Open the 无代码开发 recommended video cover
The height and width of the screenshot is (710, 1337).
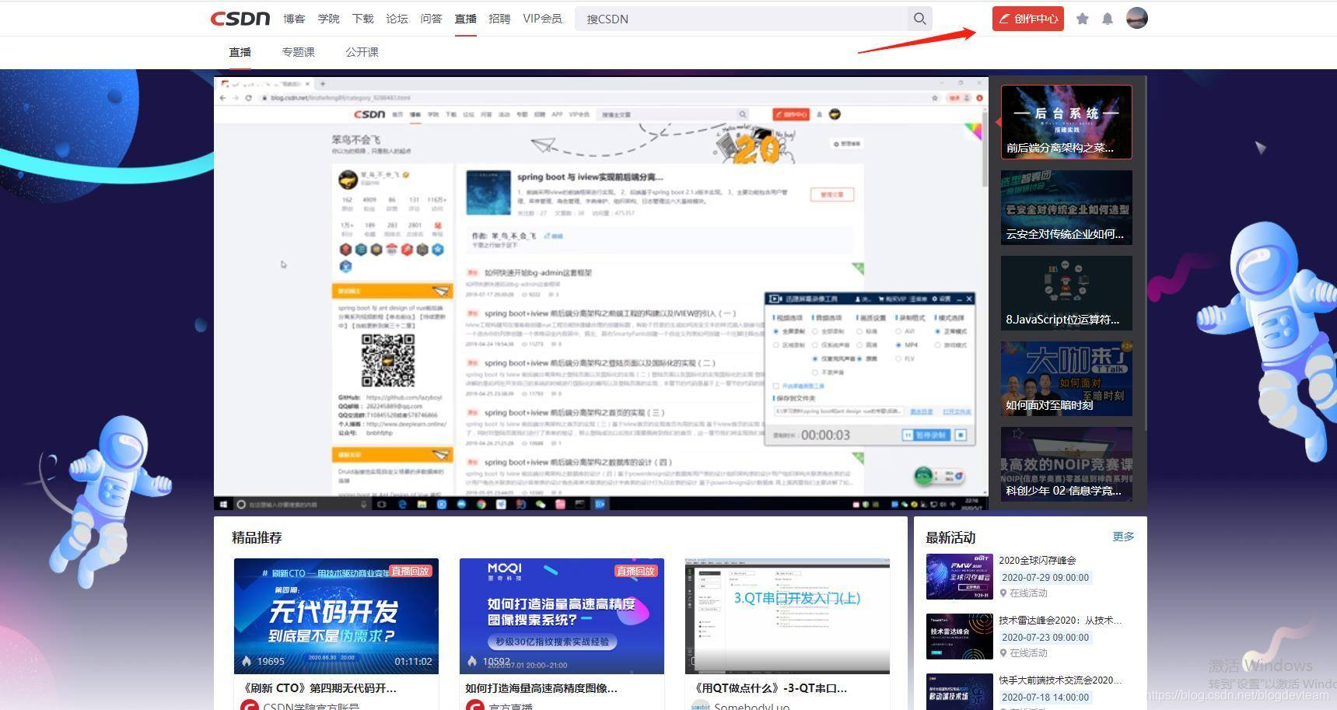(x=336, y=616)
